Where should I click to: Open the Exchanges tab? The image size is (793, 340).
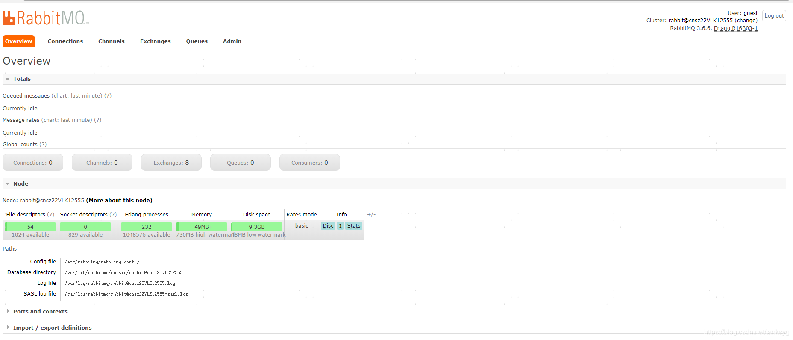pyautogui.click(x=156, y=41)
